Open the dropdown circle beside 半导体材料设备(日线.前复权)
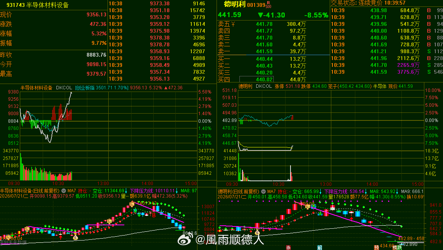Screen dimensions: 443x250 tap(64, 191)
